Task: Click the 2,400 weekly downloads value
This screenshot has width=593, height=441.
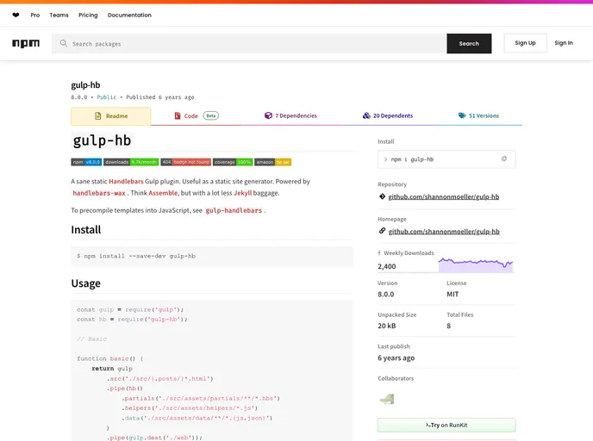Action: pos(386,266)
